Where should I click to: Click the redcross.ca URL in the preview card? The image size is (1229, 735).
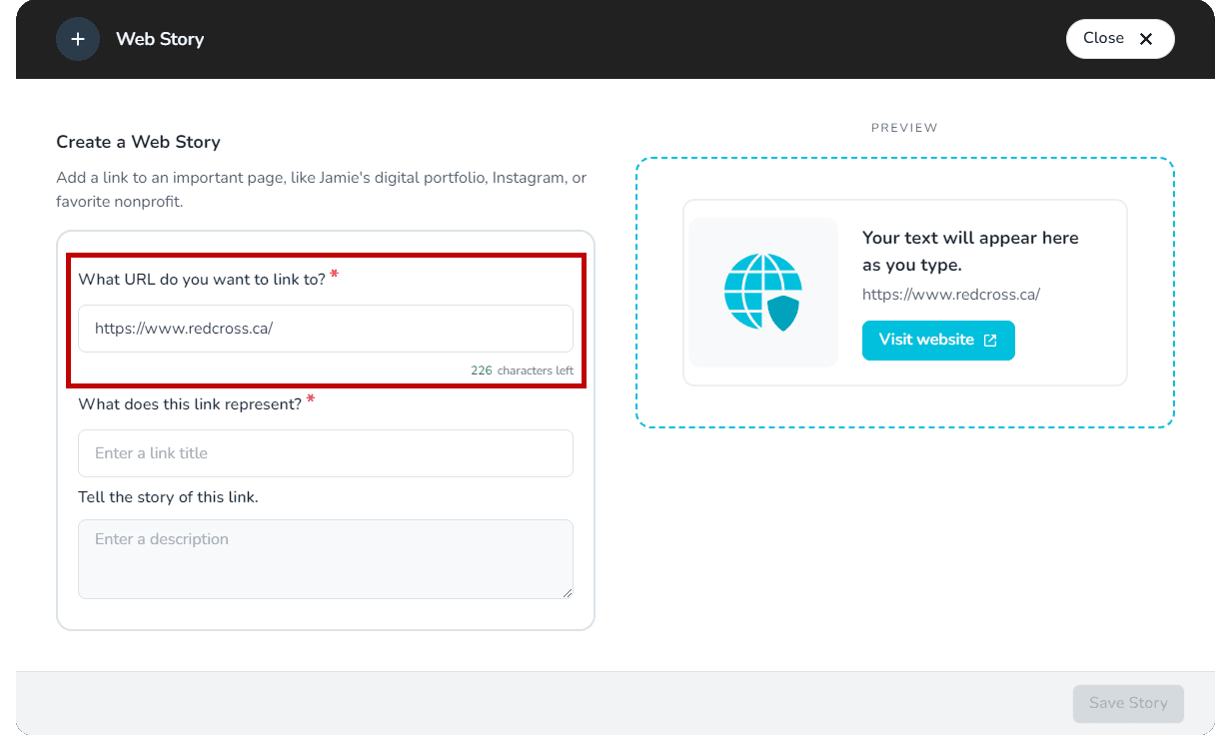pos(950,295)
